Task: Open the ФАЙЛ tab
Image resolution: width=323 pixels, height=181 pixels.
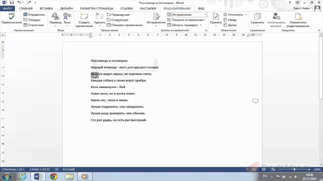Action: click(x=7, y=8)
